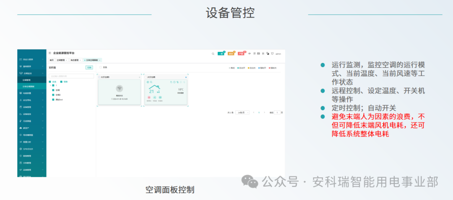The width and height of the screenshot is (453, 200).
Task: Click the sidebar collapse hamburger icon
Action: [50, 53]
